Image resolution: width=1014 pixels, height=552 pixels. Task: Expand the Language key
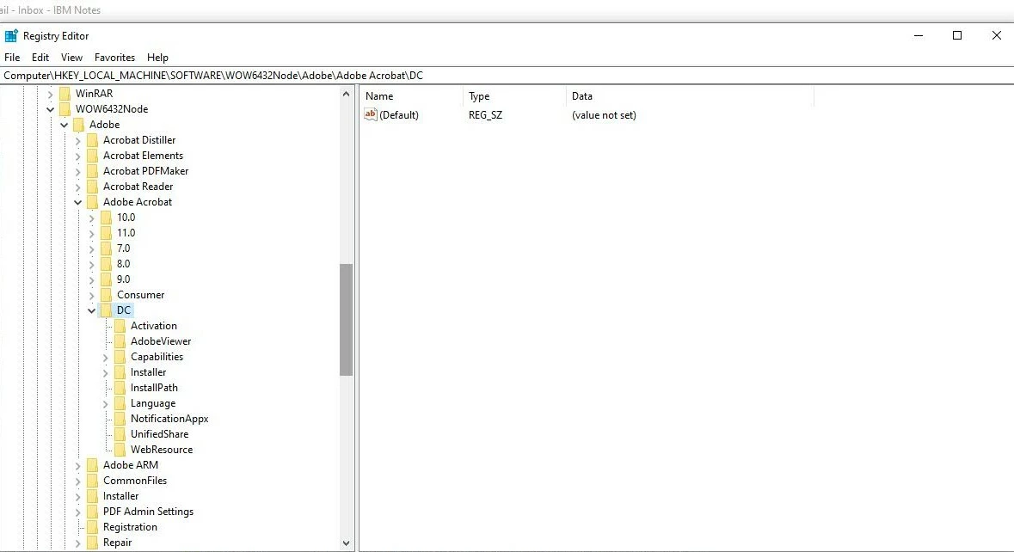point(106,404)
